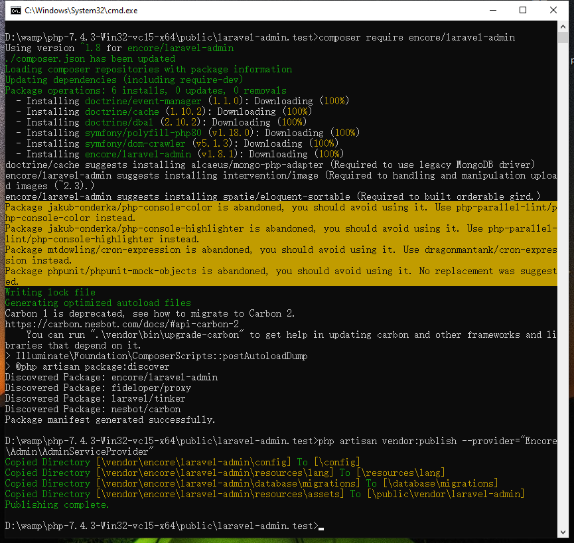Click the 'composer require encore/laravel-admin' command text
The image size is (574, 543).
pyautogui.click(x=417, y=37)
